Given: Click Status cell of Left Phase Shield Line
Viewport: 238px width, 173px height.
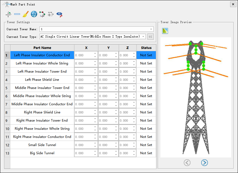Looking at the screenshot, I should tap(146, 80).
